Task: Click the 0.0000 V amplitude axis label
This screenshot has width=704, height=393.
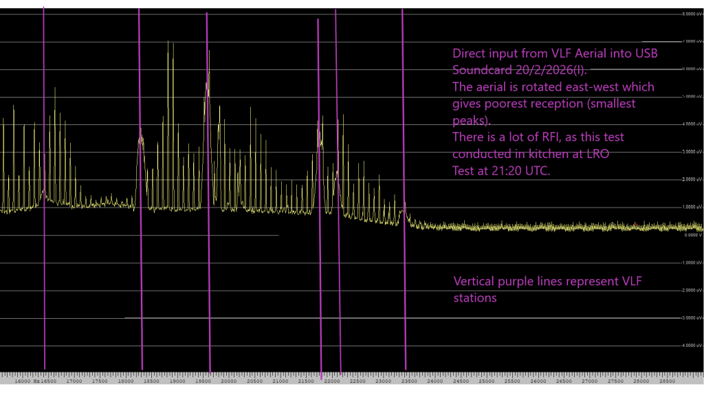Action: [x=691, y=235]
